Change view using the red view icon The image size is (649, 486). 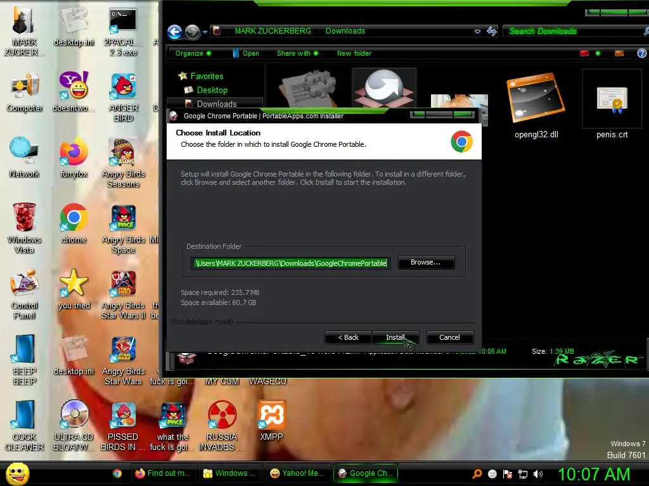(584, 53)
